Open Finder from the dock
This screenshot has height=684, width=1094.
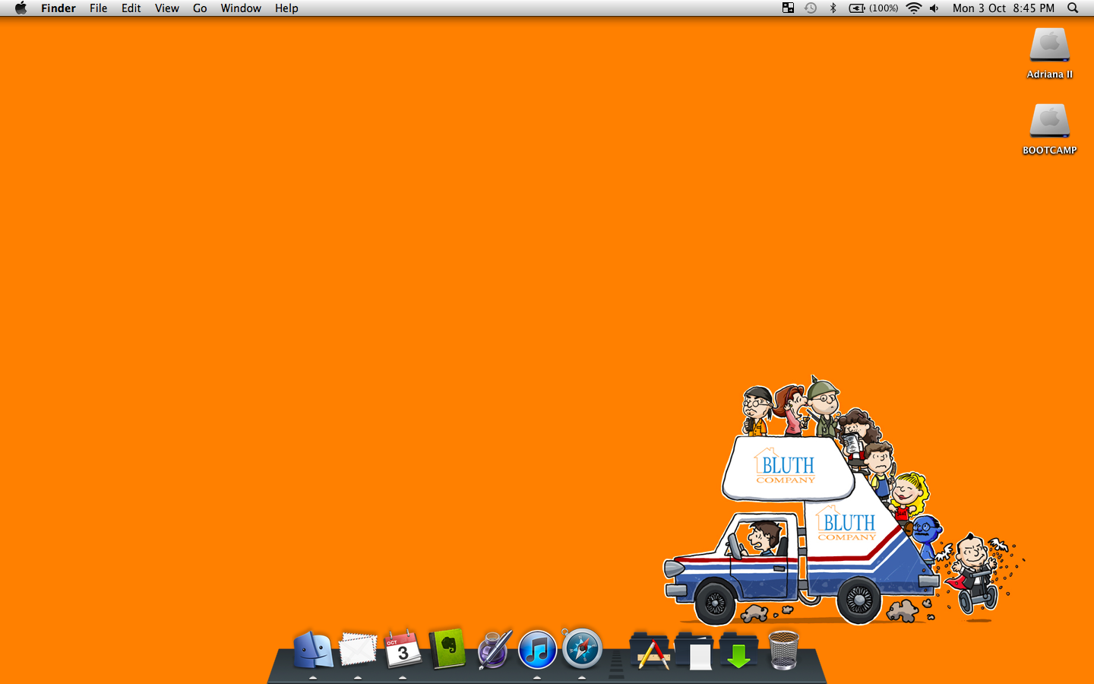(313, 650)
